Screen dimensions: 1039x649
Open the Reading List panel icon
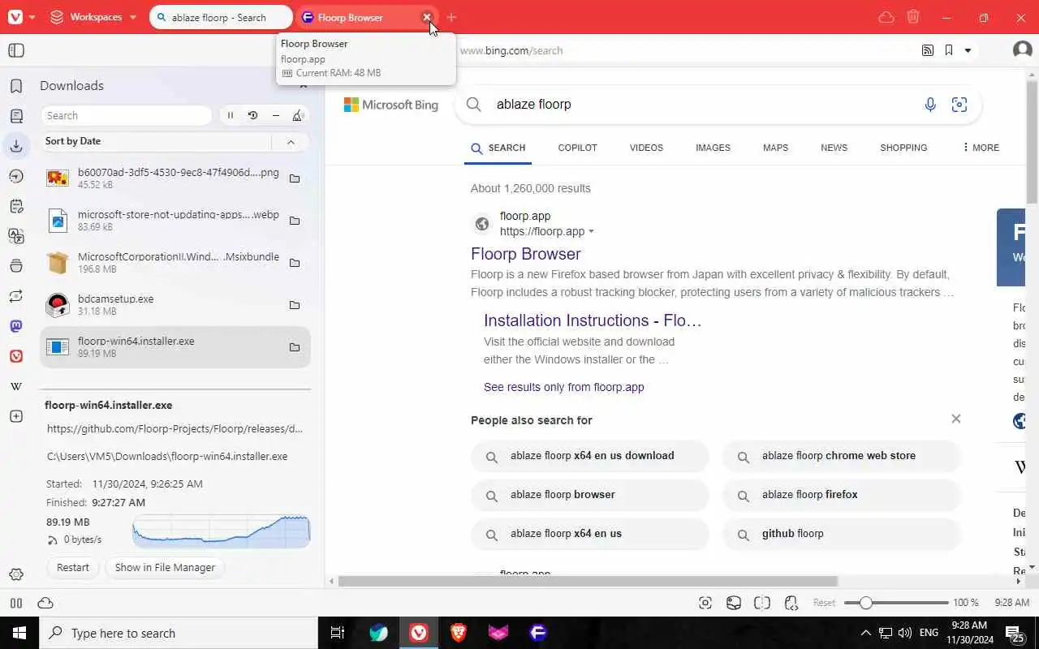[x=16, y=116]
